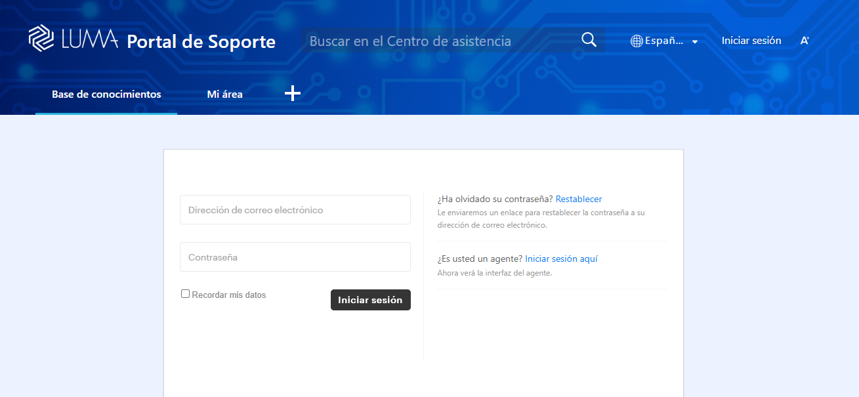Open the Español language dropdown
The image size is (859, 397).
click(664, 41)
